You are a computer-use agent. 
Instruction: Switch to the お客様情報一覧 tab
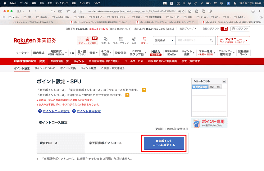pyautogui.click(x=60, y=61)
